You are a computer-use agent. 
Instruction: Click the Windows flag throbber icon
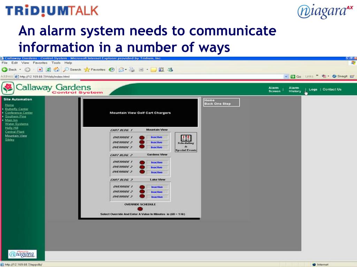[x=353, y=63]
